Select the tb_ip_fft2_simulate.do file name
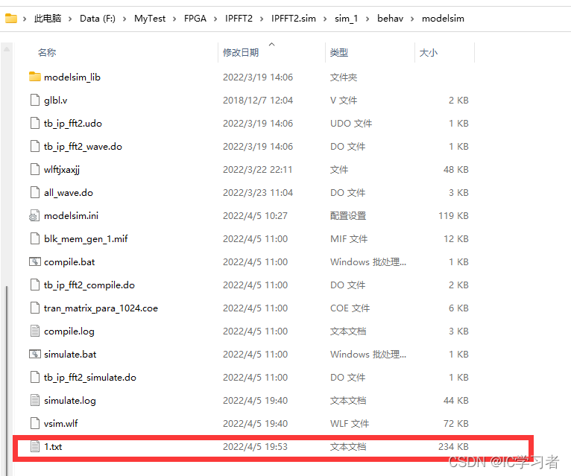 pos(90,377)
